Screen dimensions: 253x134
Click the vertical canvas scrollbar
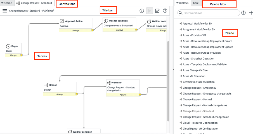pos(168,81)
